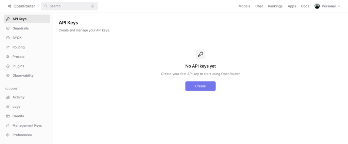Click the bar chart icon beside Activity
Viewport: 348px width, 144px height.
point(8,97)
